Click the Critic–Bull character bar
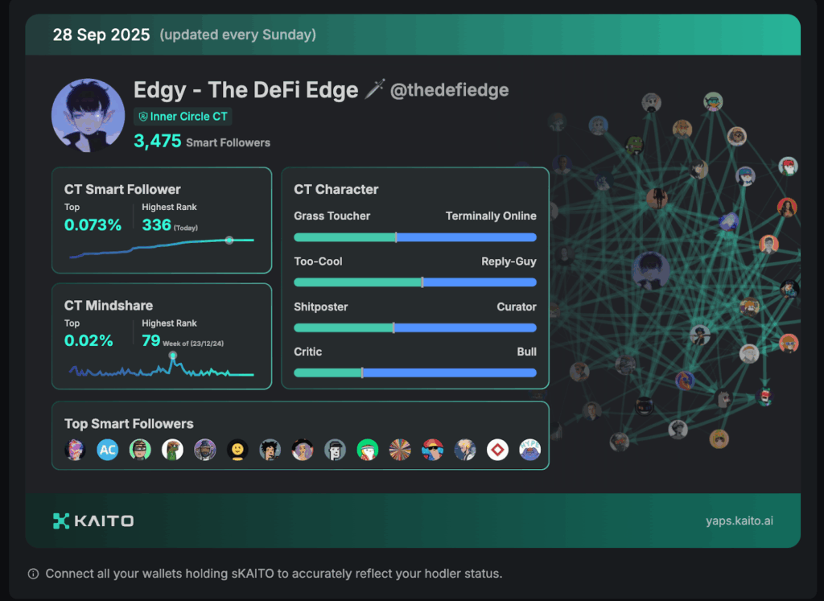 (x=415, y=373)
